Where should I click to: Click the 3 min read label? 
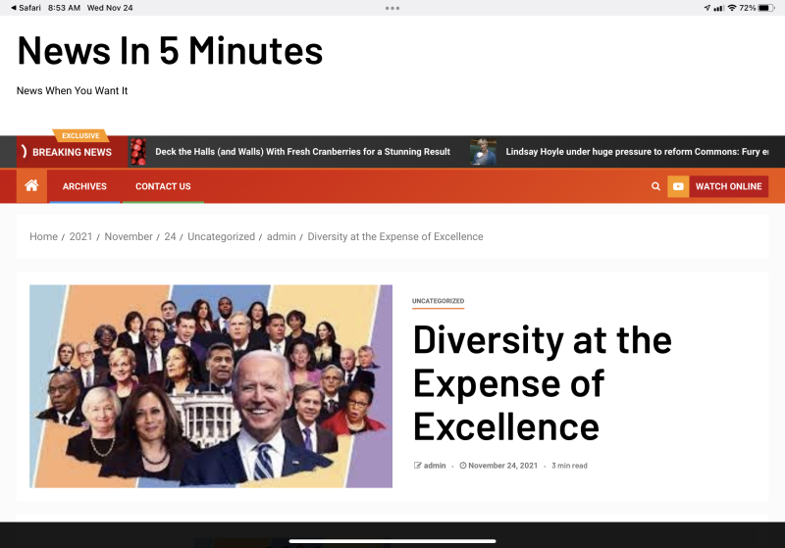(x=569, y=466)
